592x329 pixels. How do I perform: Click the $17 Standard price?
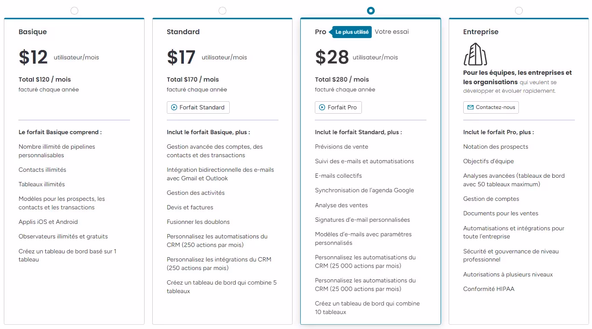coord(181,57)
